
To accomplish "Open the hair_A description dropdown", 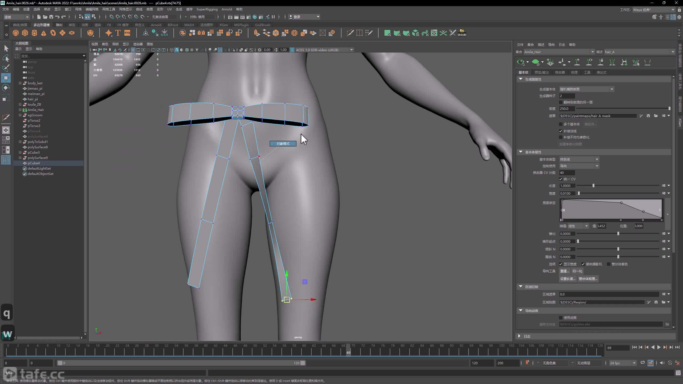I will [640, 52].
